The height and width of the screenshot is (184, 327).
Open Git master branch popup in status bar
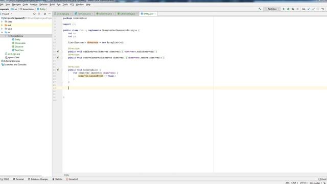pos(316,183)
